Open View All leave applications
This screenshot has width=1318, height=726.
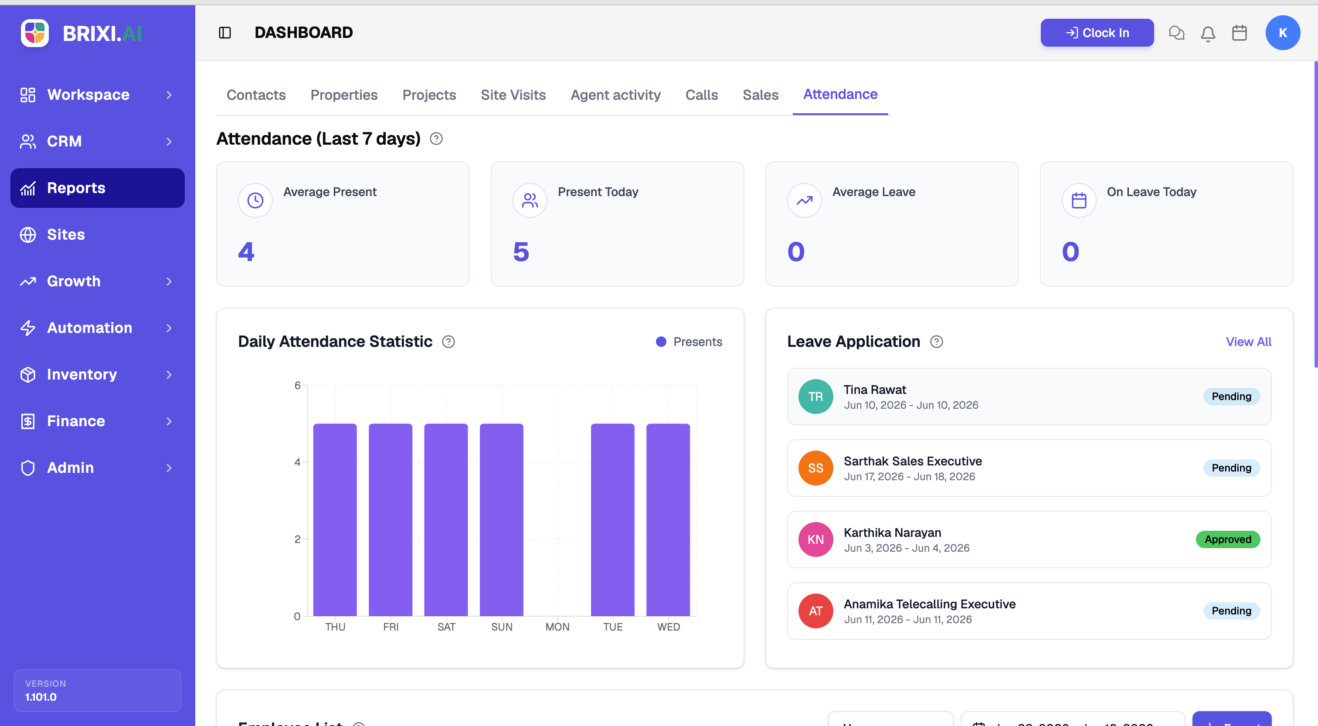tap(1248, 342)
